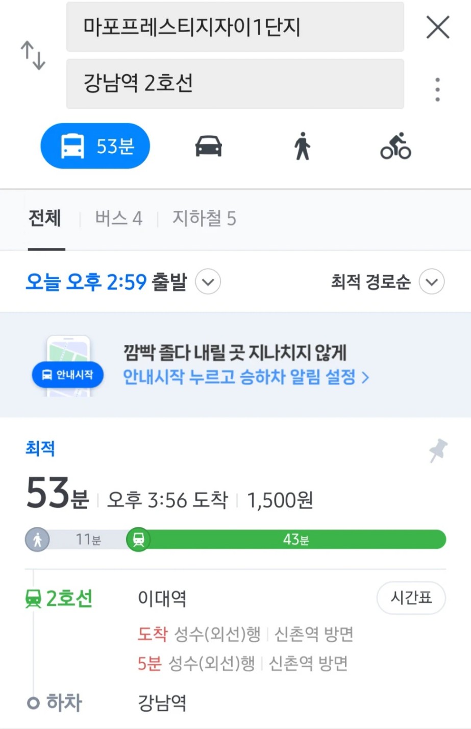Switch to the 지하철 5 tab

[x=204, y=218]
